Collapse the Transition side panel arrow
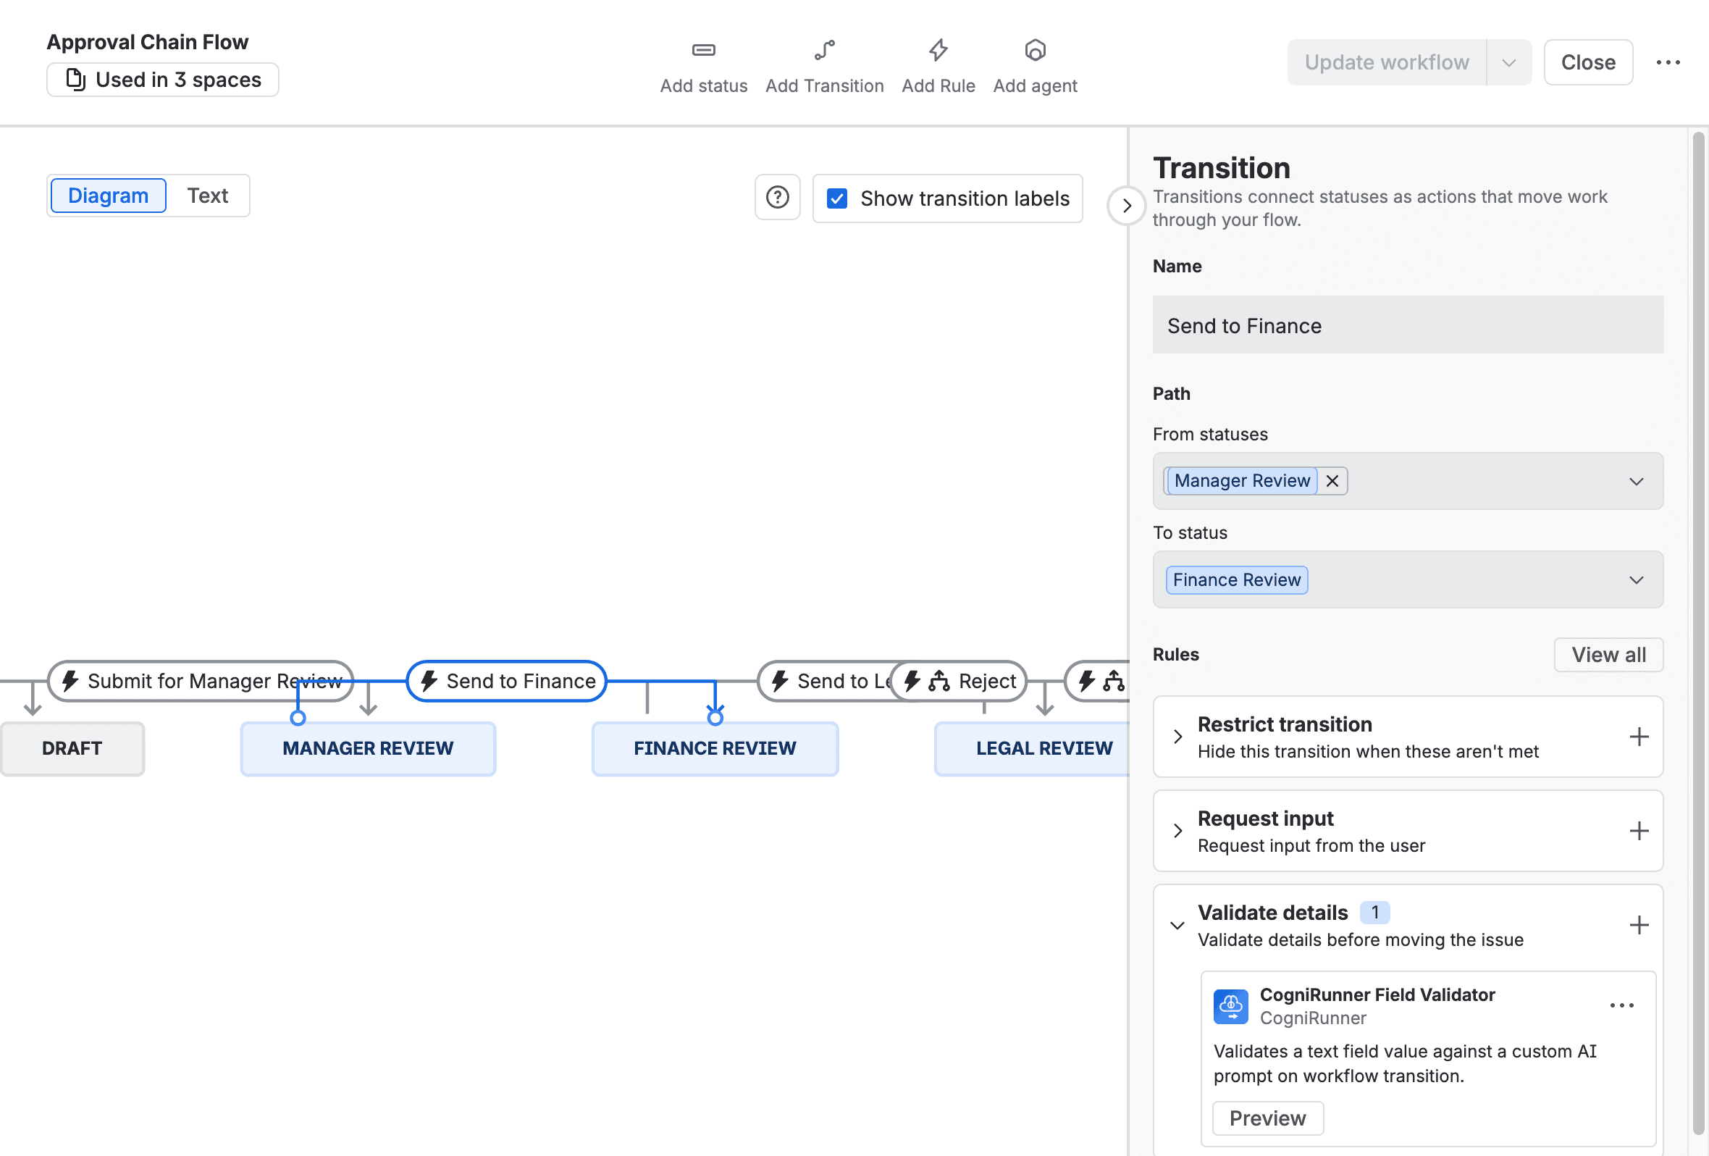1709x1156 pixels. point(1126,205)
